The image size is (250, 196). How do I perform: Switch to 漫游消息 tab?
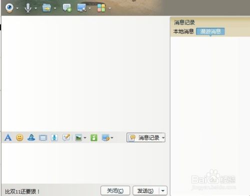pyautogui.click(x=210, y=31)
